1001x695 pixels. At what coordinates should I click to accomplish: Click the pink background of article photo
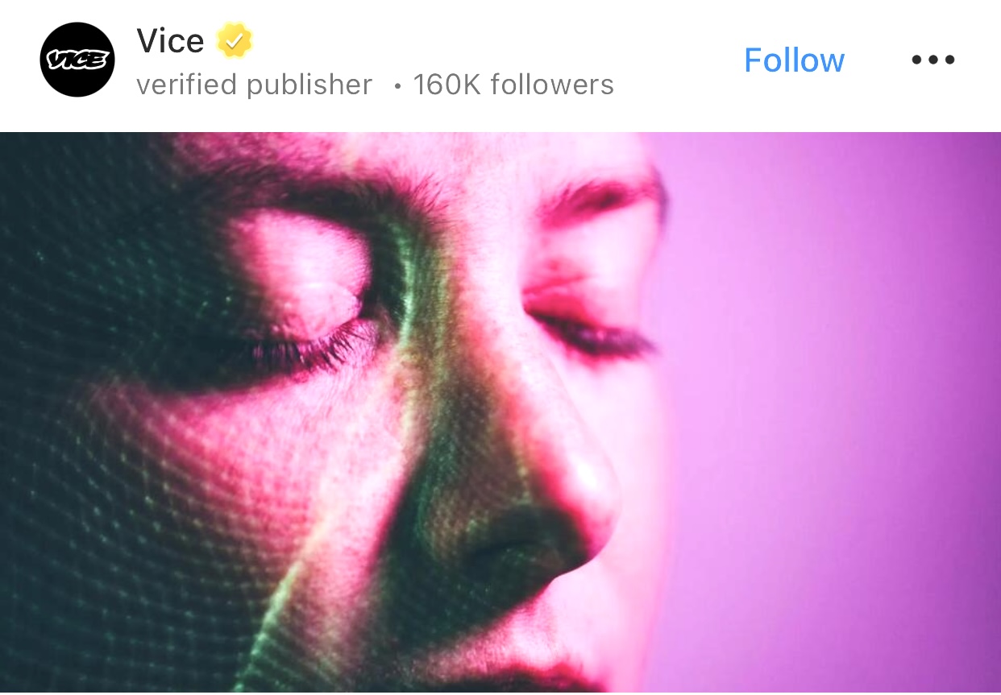(x=830, y=403)
